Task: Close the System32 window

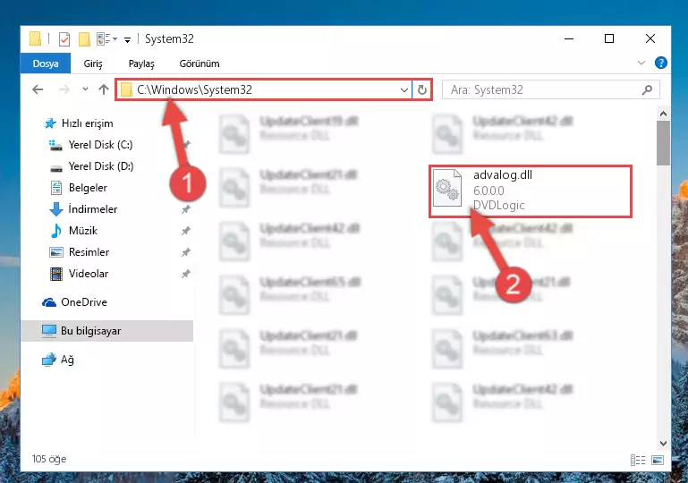Action: click(650, 38)
